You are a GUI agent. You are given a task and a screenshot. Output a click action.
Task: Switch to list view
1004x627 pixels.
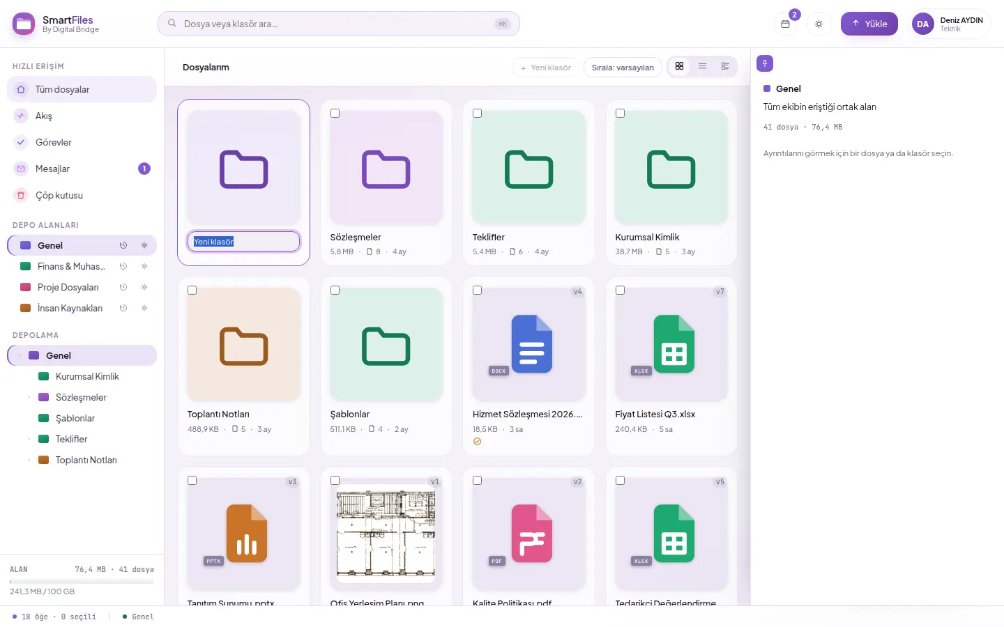[x=702, y=66]
